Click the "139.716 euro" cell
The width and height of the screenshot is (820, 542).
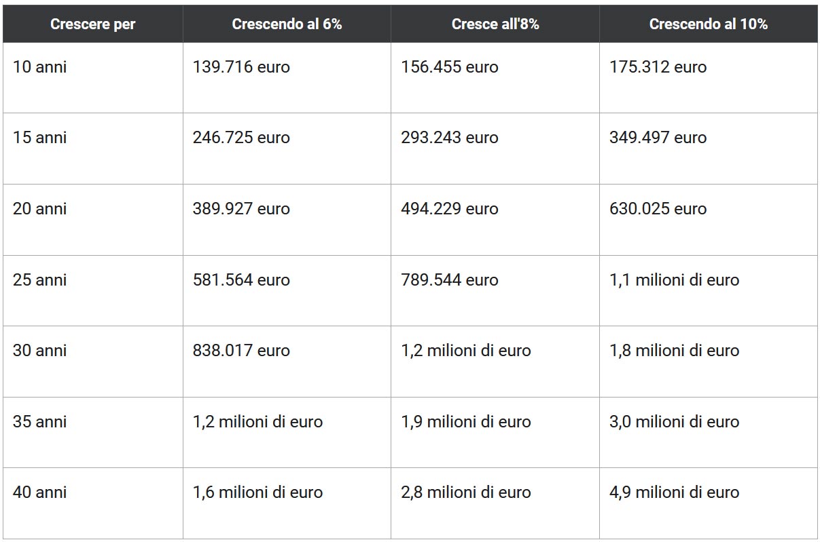[x=241, y=67]
